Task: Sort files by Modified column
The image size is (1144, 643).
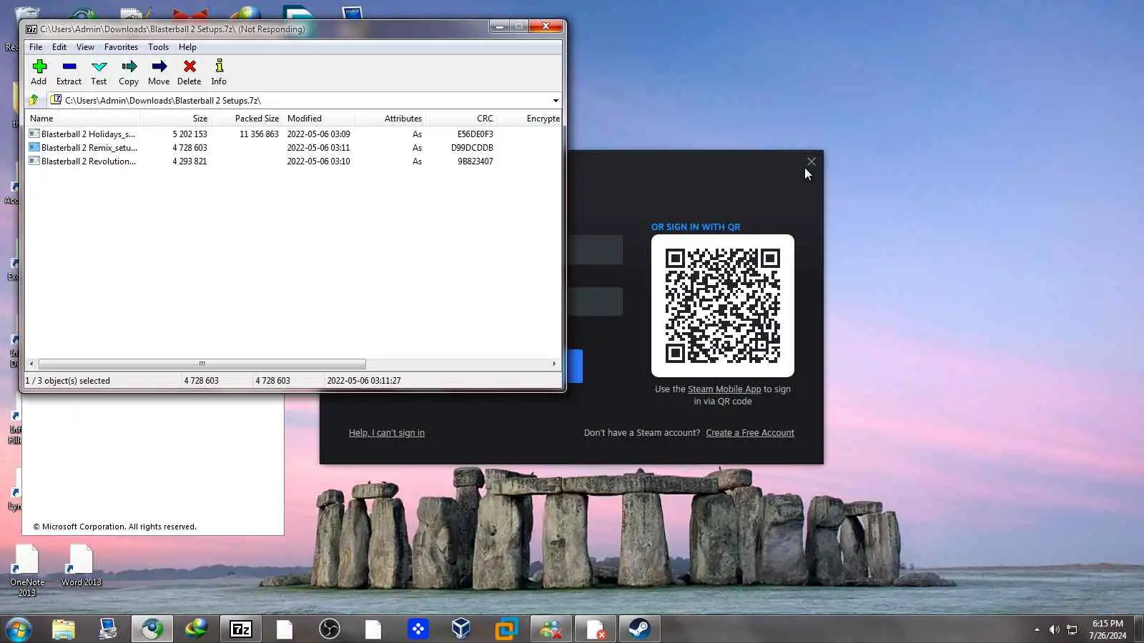Action: 319,119
